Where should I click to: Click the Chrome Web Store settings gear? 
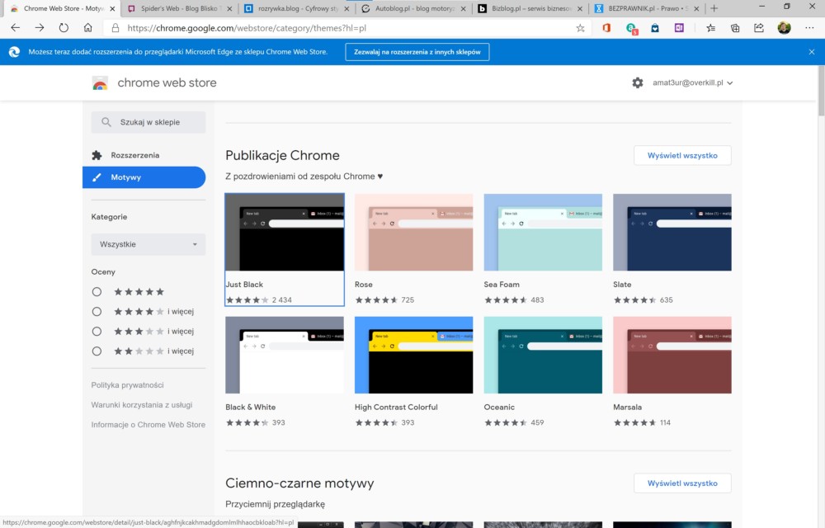[638, 82]
